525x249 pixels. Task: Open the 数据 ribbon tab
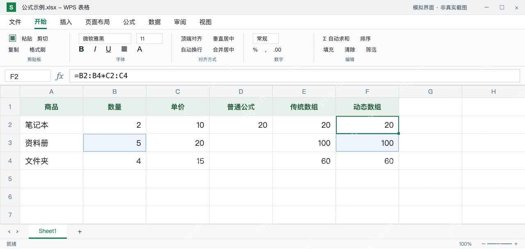(x=155, y=22)
